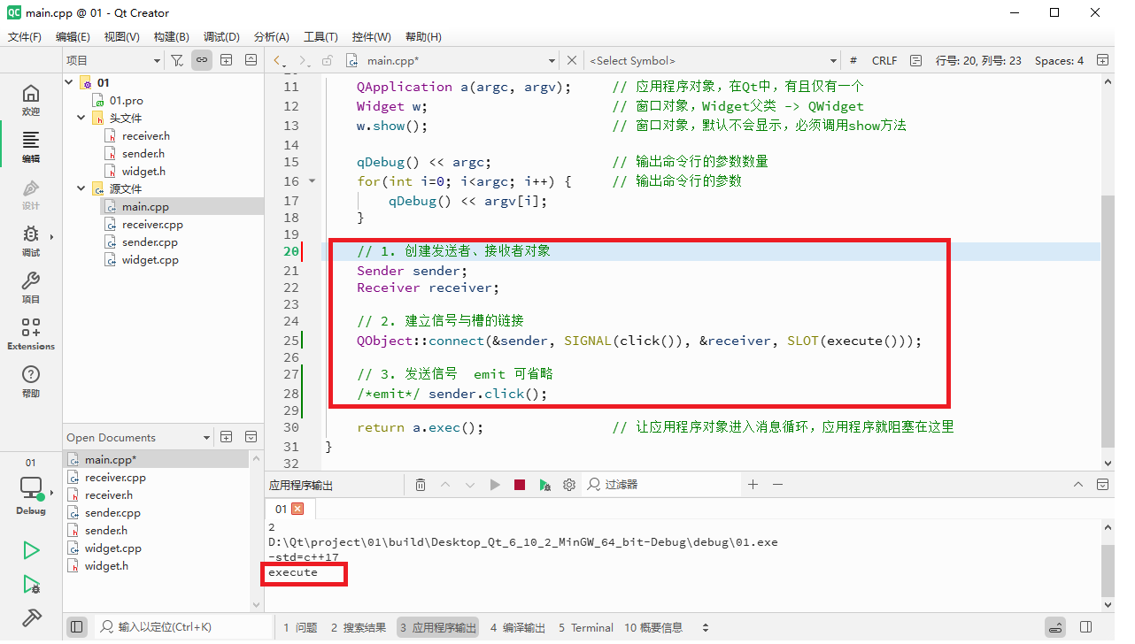The image size is (1135, 644).
Task: Click line and column indicator 行号: 20
Action: pyautogui.click(x=978, y=60)
